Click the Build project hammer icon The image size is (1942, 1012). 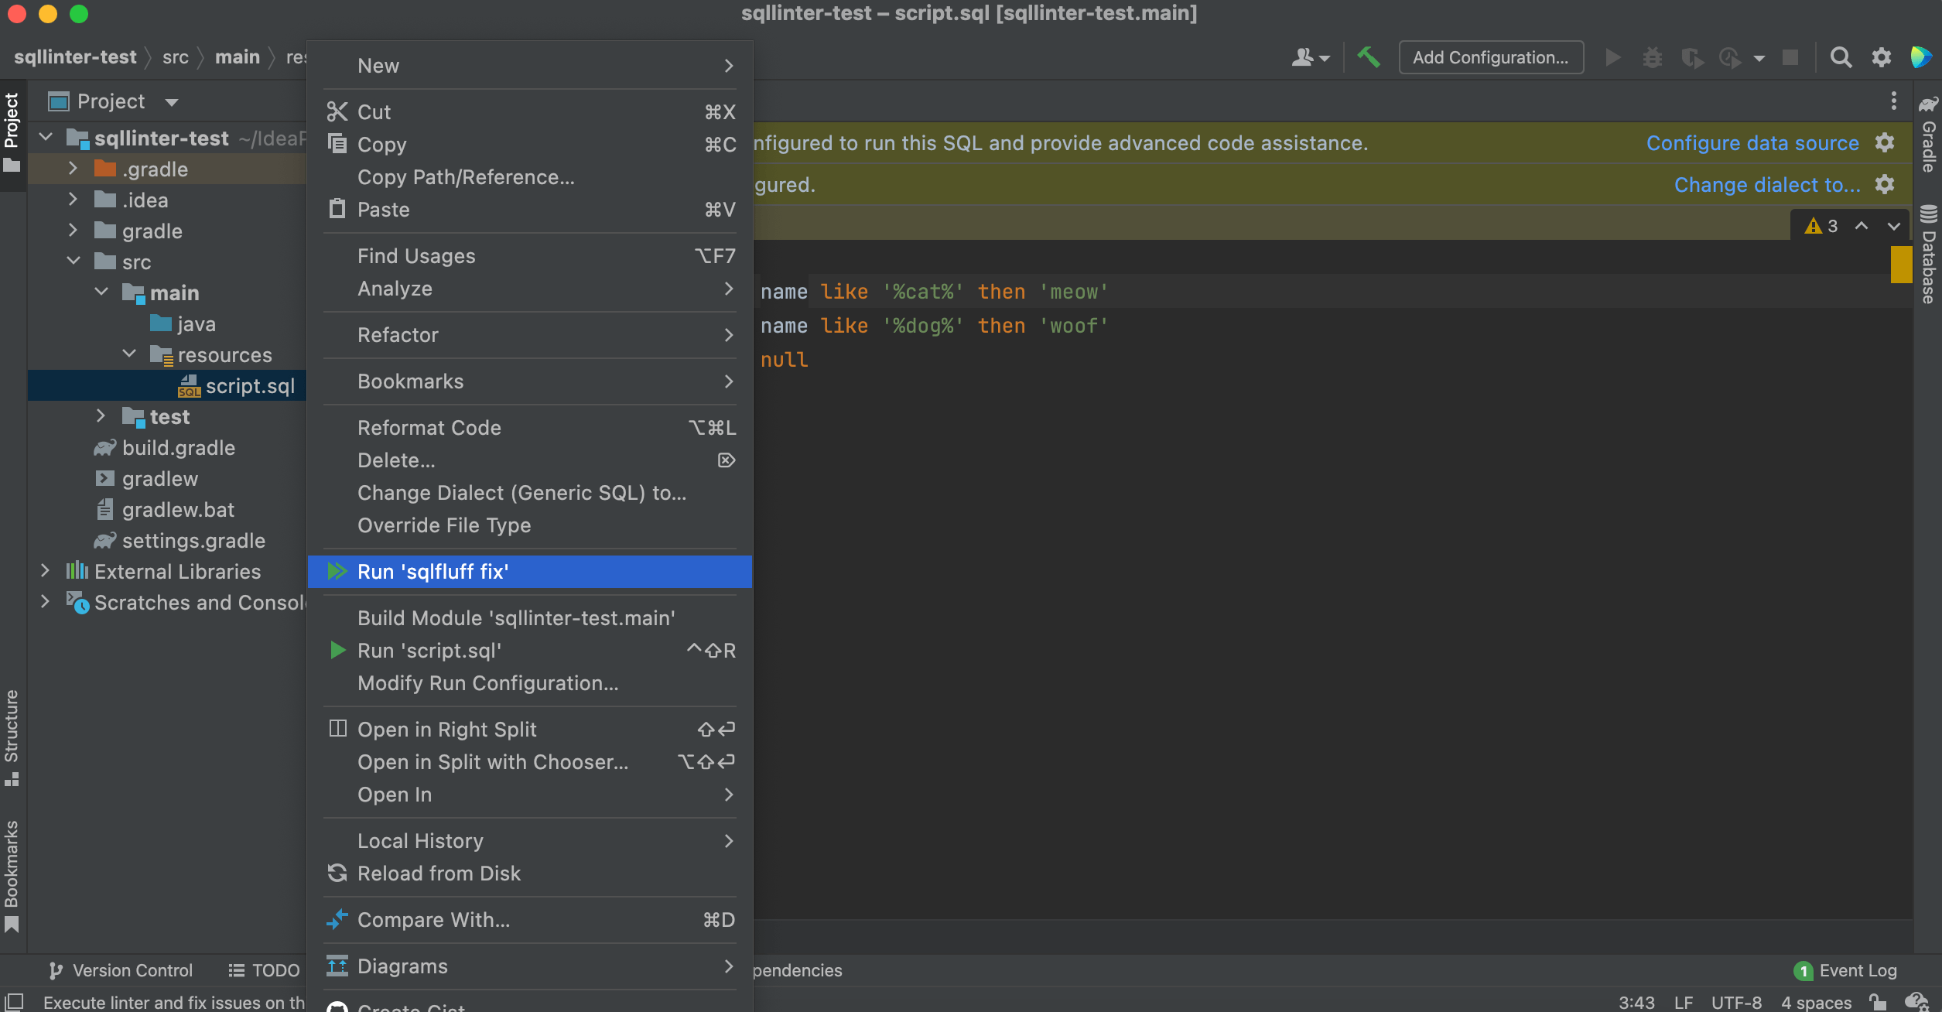click(1369, 57)
